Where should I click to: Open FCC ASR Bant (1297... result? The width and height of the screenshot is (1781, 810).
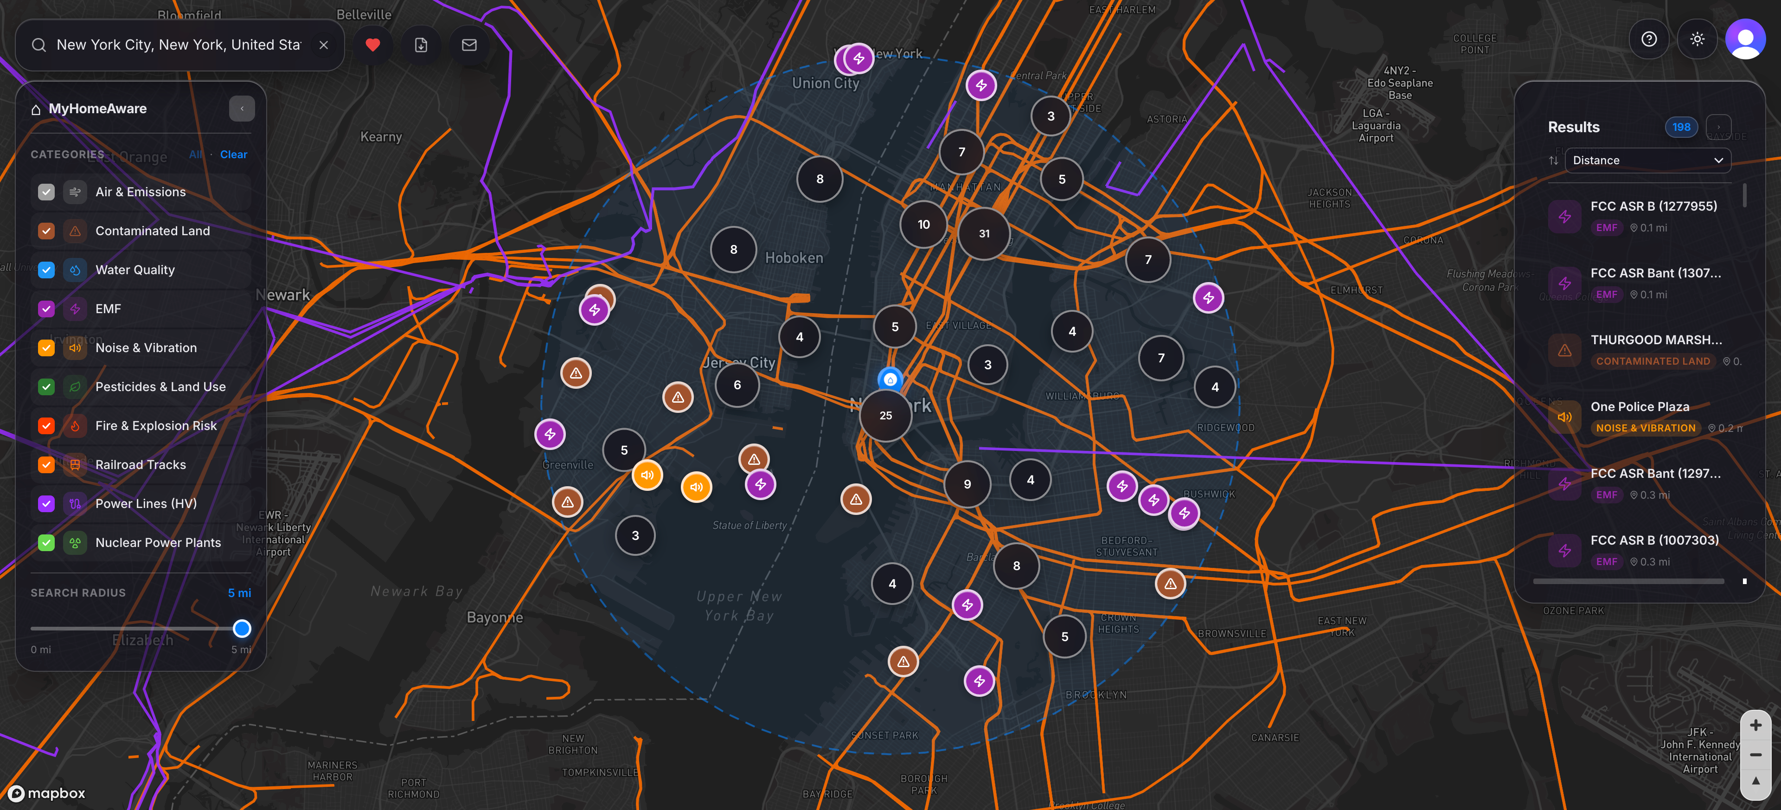(x=1640, y=483)
